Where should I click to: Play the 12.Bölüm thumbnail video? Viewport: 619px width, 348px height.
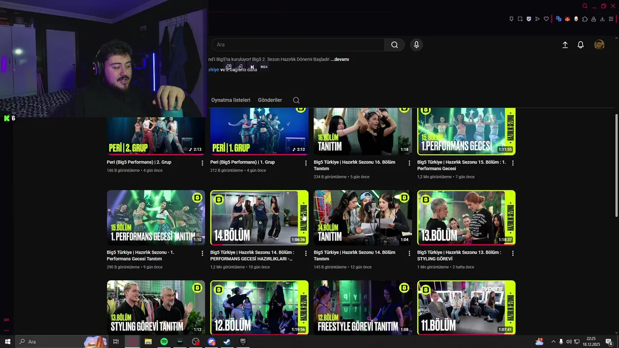click(259, 307)
